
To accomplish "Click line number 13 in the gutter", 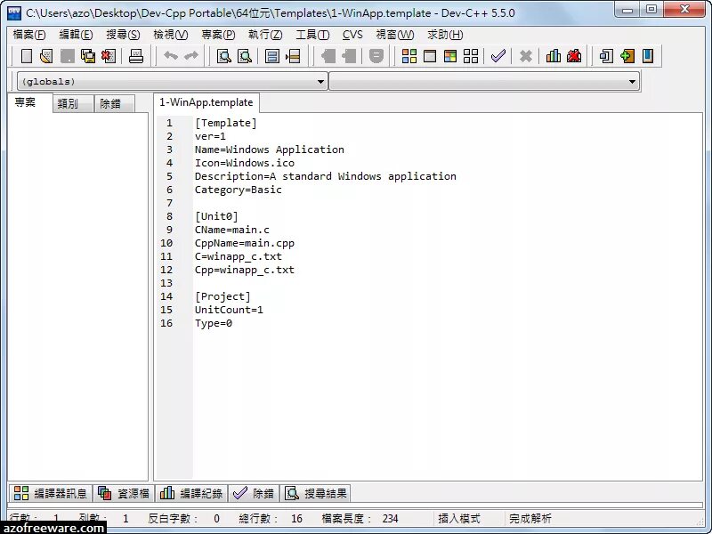I will [166, 283].
